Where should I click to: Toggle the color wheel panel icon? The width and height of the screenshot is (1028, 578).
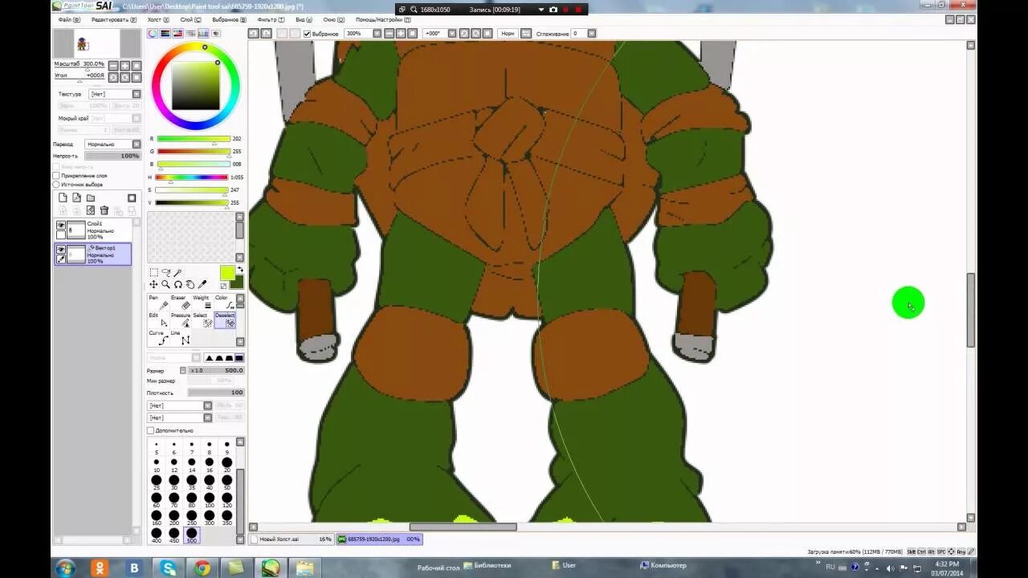pos(152,34)
